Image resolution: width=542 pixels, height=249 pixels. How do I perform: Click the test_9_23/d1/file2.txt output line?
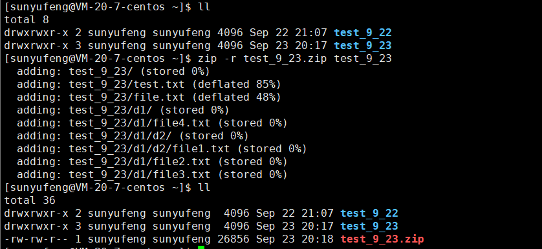[152, 162]
